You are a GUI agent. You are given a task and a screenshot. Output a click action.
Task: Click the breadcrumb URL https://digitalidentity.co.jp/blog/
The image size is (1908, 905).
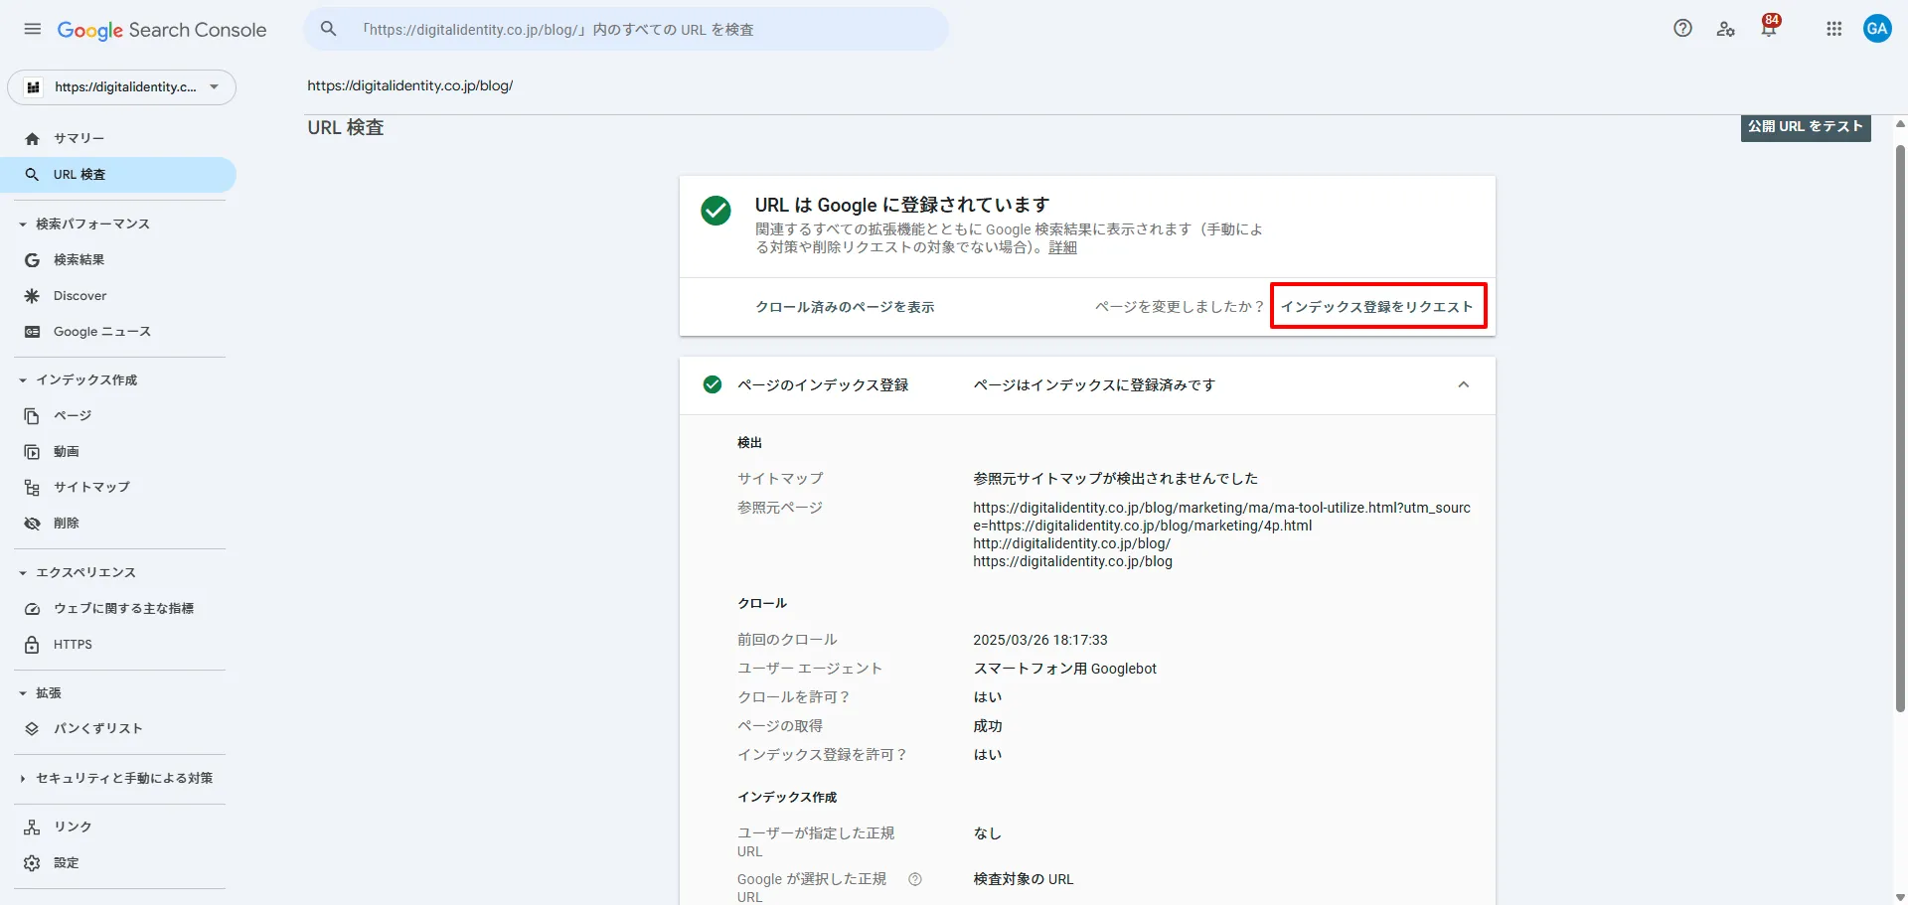tap(410, 86)
